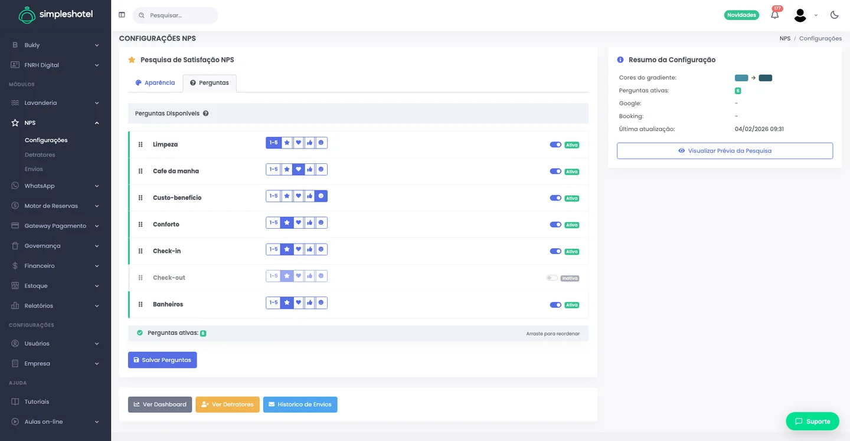Click the simpleshotel logo
The image size is (850, 441).
[x=55, y=15]
